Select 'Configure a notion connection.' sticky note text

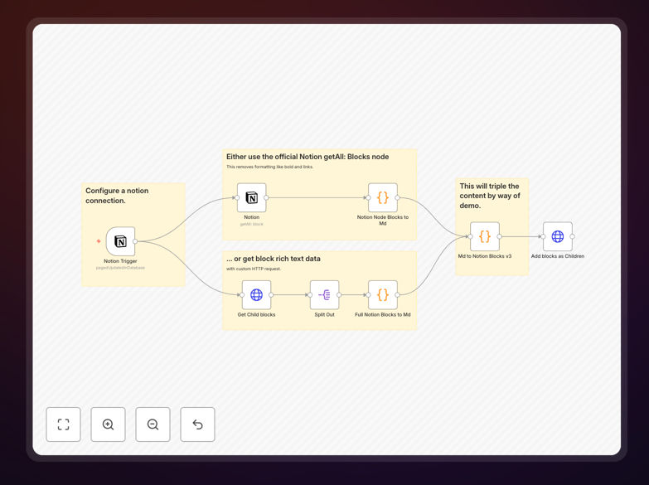point(117,196)
